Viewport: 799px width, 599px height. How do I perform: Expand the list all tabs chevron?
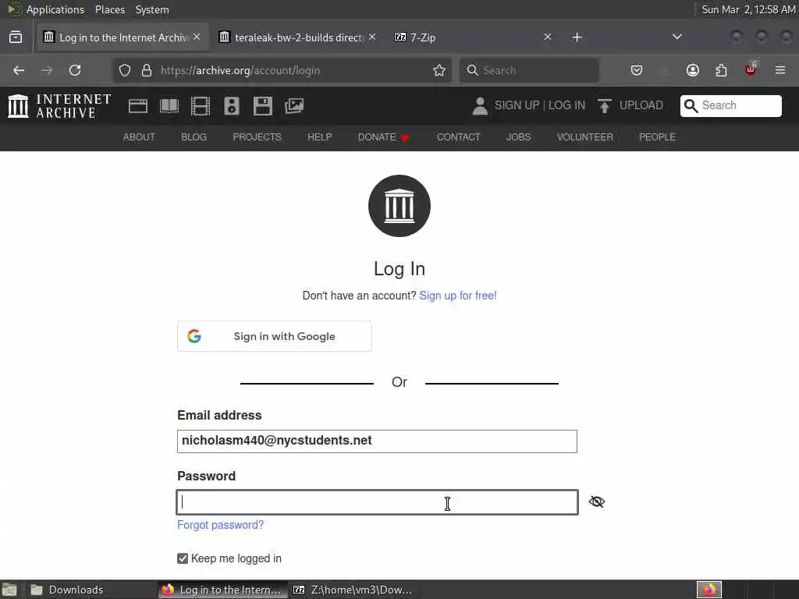click(677, 37)
